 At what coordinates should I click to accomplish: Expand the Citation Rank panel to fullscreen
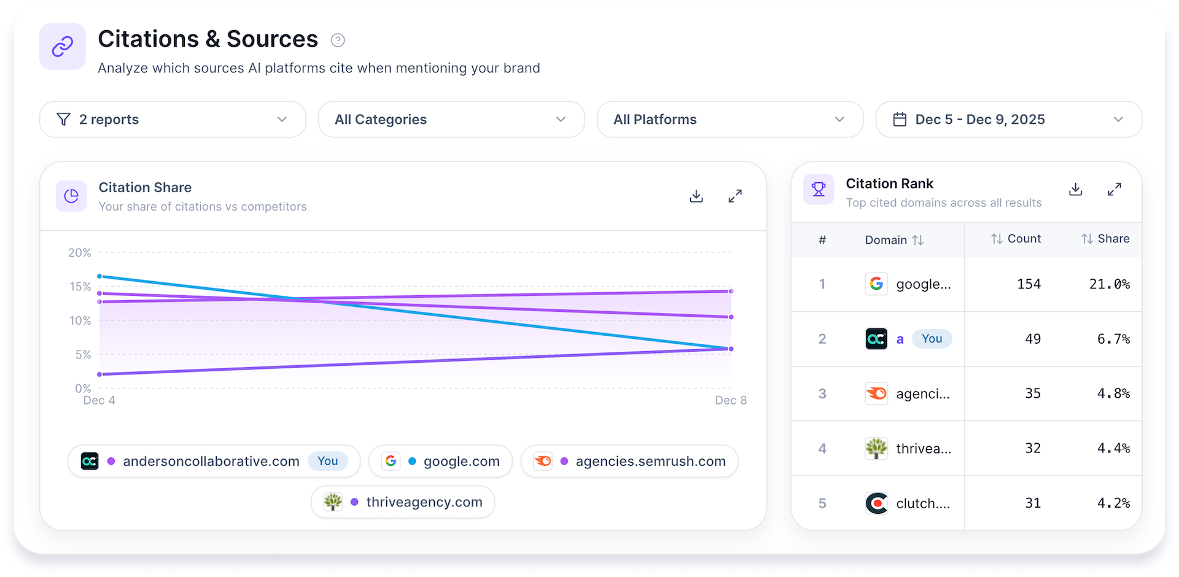[x=1115, y=190]
